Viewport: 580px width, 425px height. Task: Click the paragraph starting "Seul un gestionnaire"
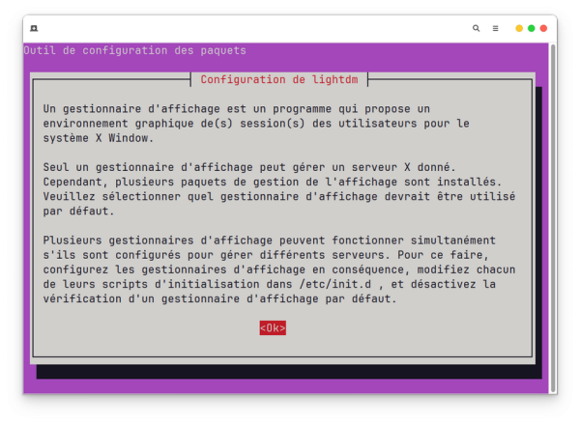(271, 189)
